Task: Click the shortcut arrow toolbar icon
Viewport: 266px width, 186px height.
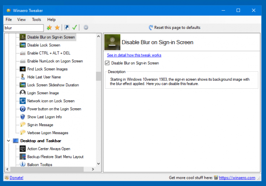Action: pos(66,28)
